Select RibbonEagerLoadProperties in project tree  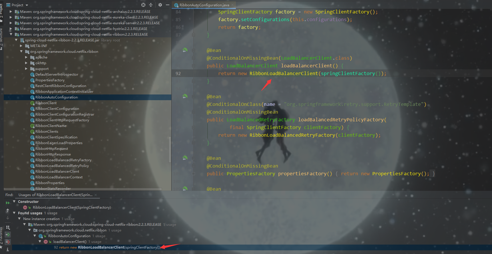[59, 143]
